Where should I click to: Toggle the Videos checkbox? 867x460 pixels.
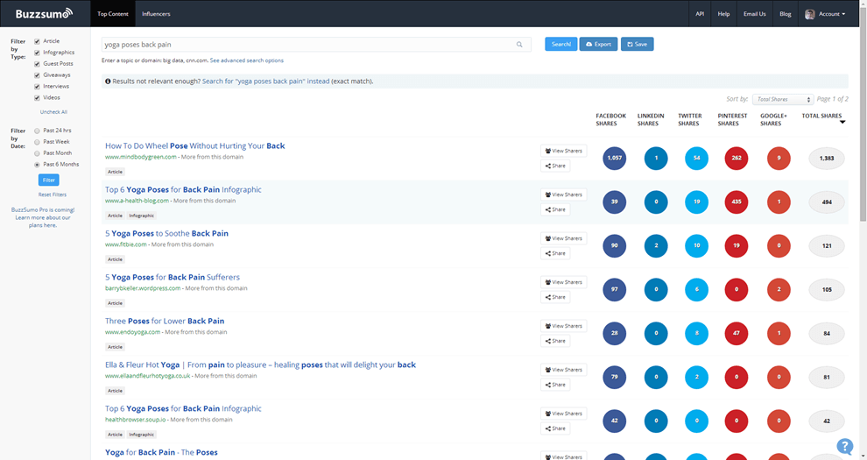click(x=37, y=98)
